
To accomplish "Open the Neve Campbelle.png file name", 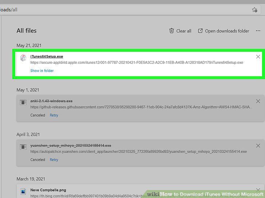I will point(48,190).
